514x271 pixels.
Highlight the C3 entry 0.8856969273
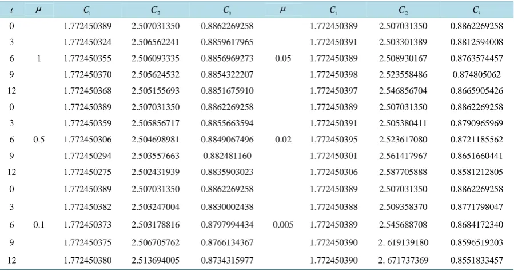click(x=227, y=58)
